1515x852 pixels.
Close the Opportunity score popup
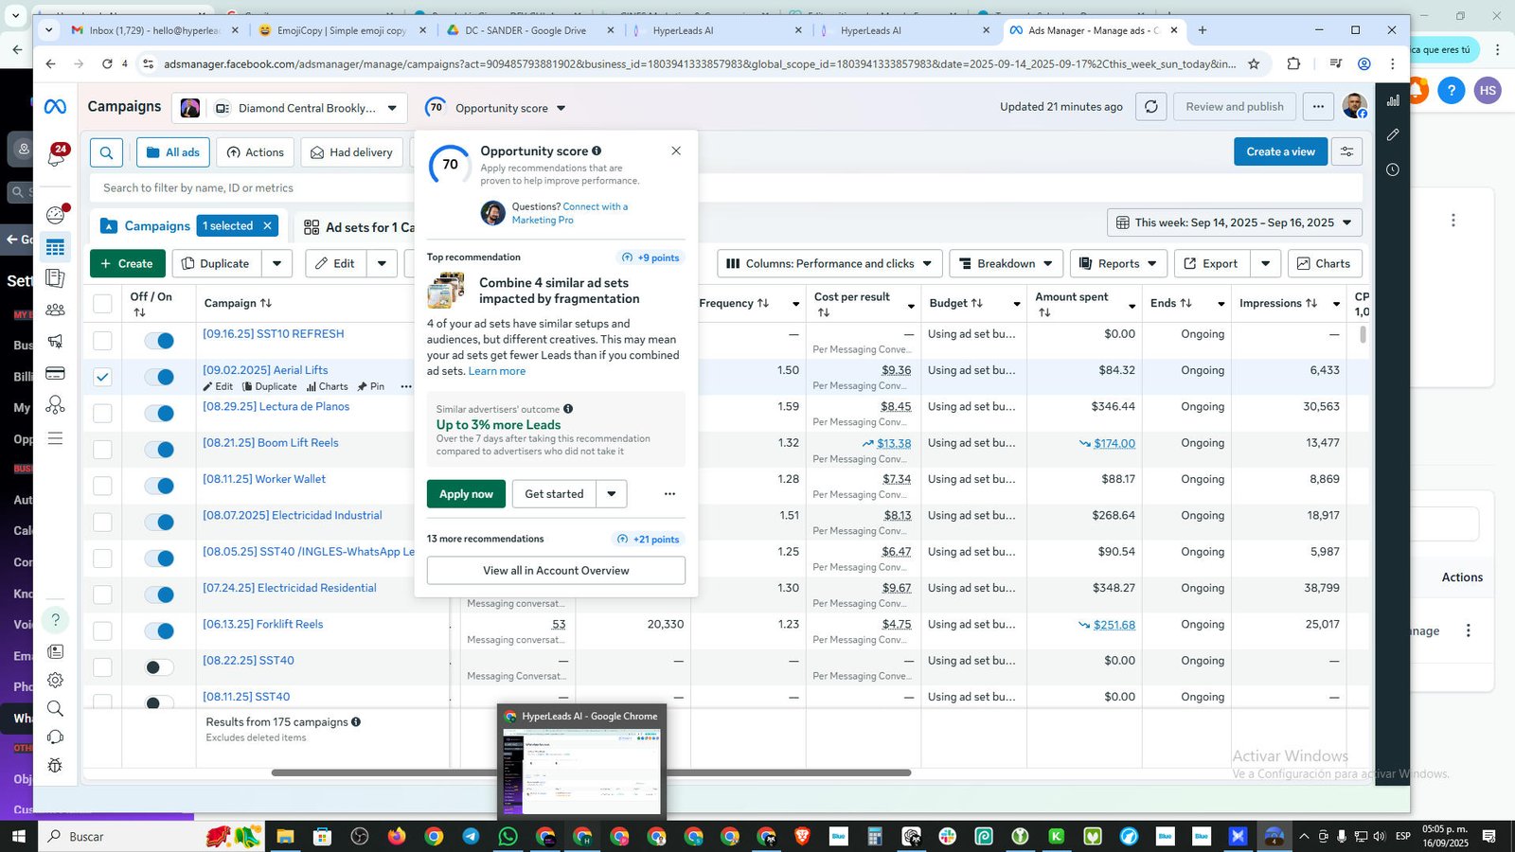tap(676, 151)
